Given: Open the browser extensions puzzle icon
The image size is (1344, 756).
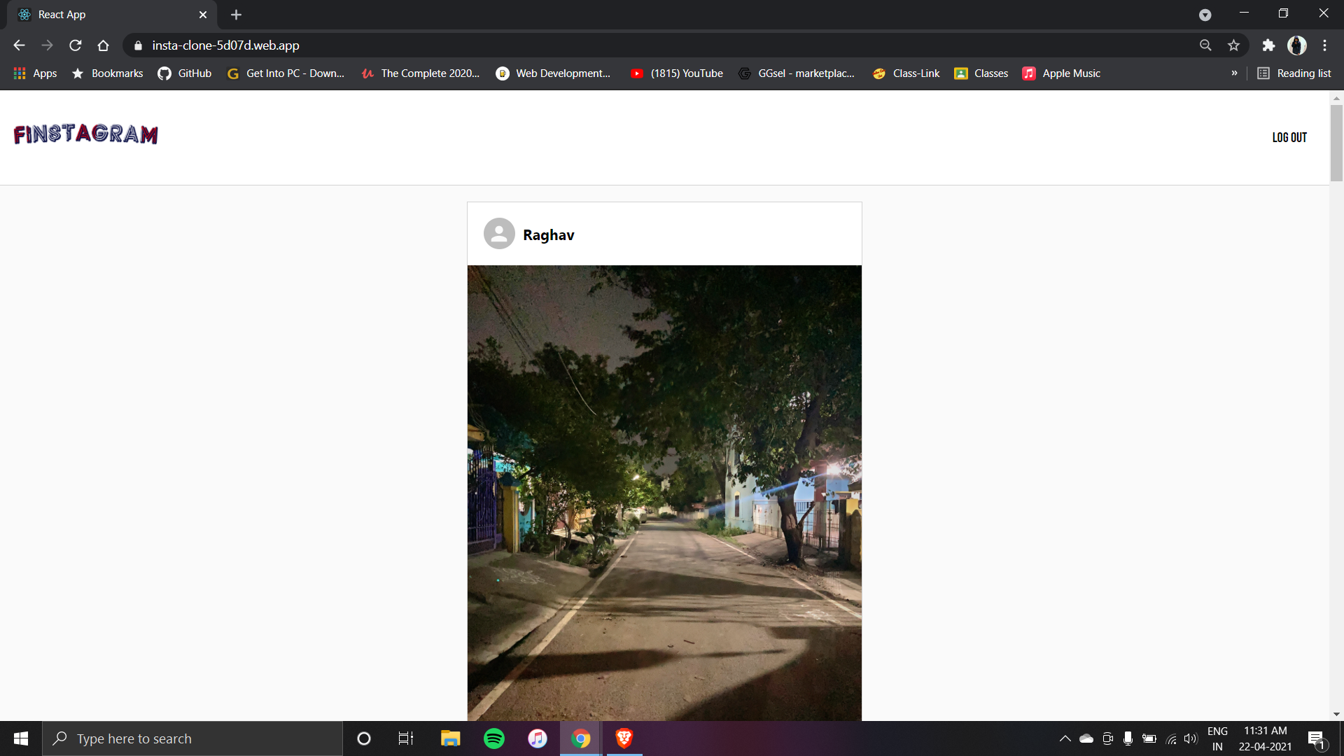Looking at the screenshot, I should 1269,45.
